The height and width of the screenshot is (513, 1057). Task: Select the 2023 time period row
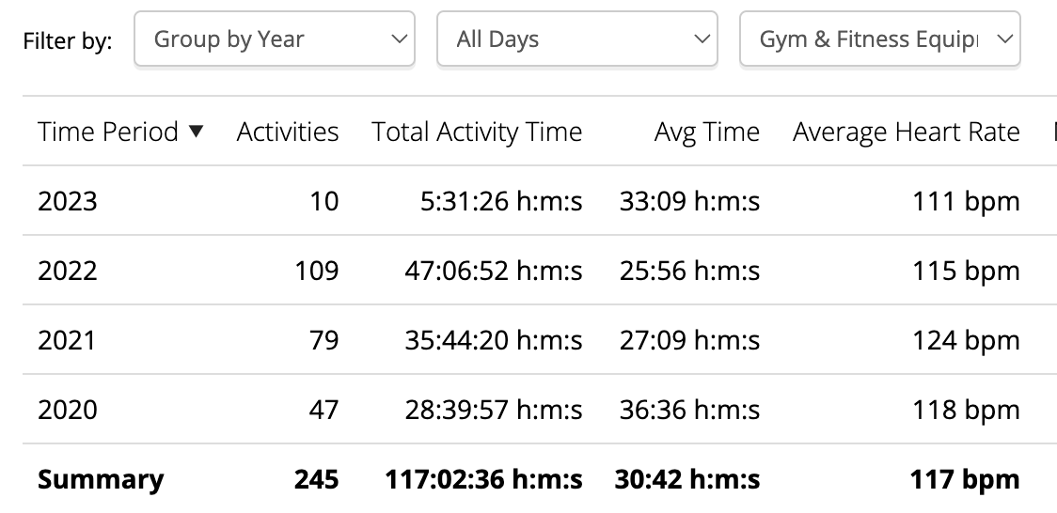coord(68,201)
